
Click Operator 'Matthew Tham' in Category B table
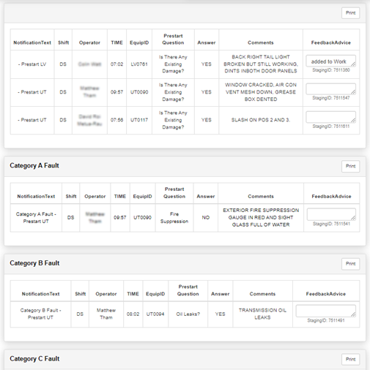(x=106, y=314)
